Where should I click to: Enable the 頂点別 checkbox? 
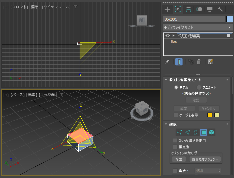point(175,147)
